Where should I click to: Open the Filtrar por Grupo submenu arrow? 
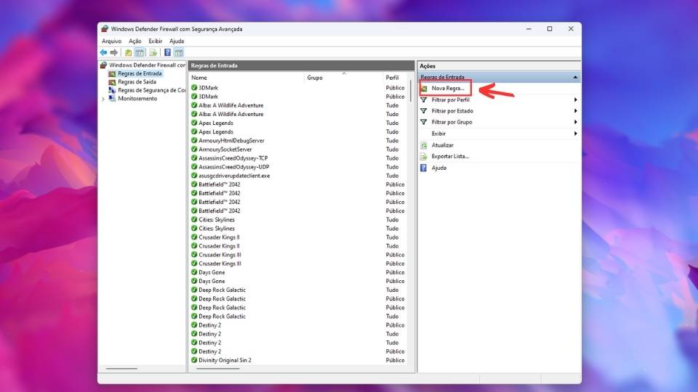tap(576, 122)
